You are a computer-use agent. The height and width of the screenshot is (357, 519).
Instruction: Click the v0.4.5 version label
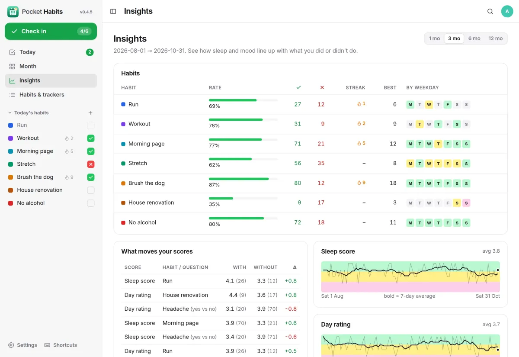click(86, 12)
